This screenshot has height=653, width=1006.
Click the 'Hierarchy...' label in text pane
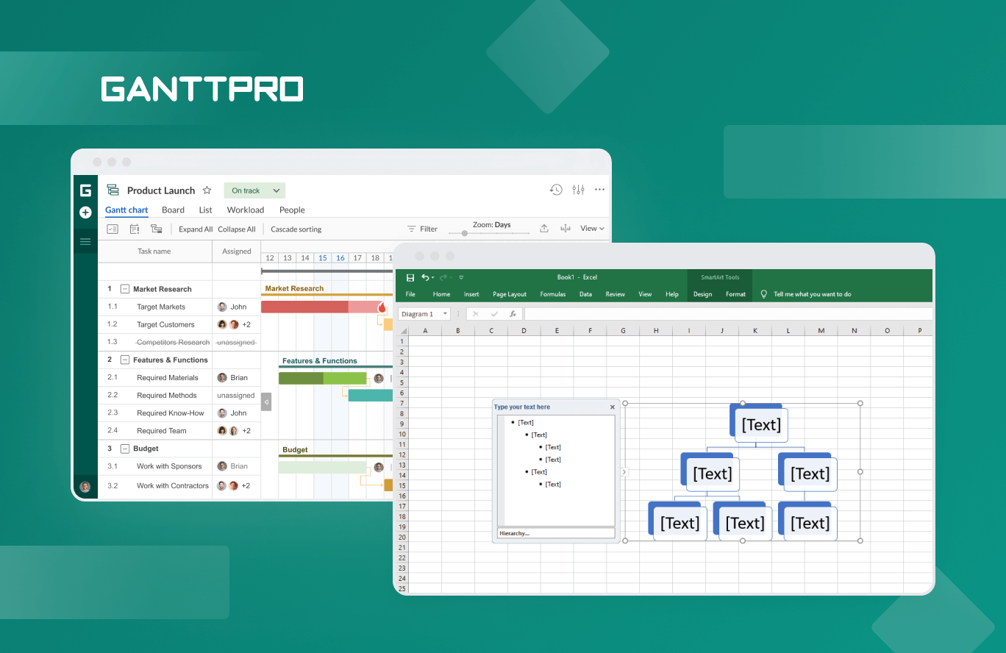tap(514, 533)
